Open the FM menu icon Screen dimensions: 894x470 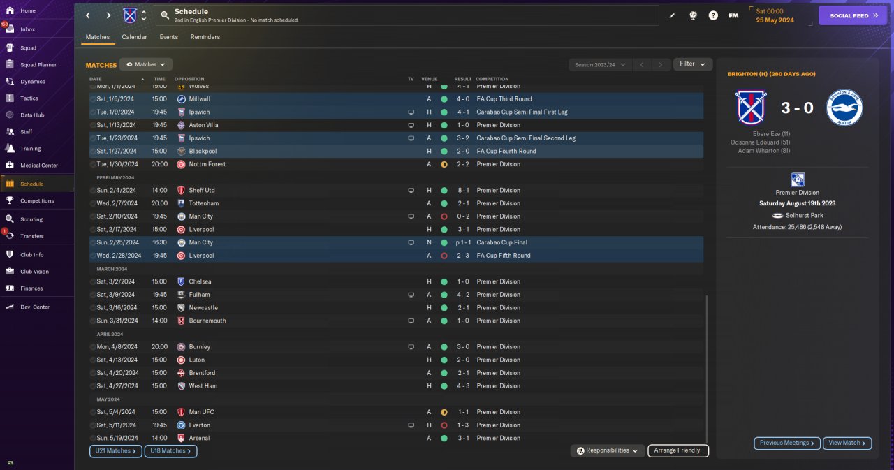733,15
